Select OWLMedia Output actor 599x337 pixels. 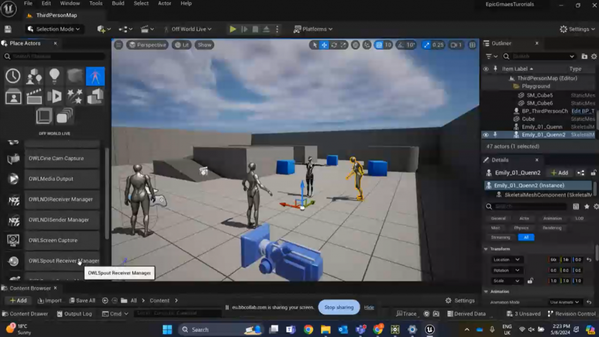[62, 179]
